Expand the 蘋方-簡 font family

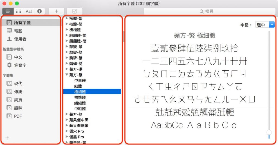click(67, 114)
